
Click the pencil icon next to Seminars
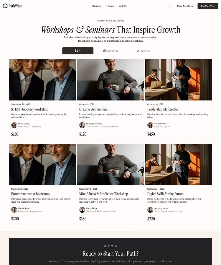tap(138, 51)
